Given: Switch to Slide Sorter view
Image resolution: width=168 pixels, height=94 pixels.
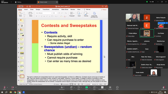Looking at the screenshot, I should tap(75, 84).
